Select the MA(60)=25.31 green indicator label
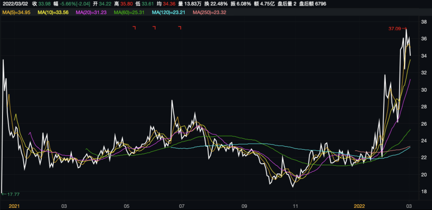The width and height of the screenshot is (432, 210). (129, 12)
